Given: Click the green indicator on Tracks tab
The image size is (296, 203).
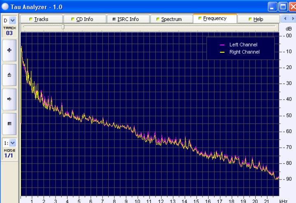Looking at the screenshot, I should point(31,19).
